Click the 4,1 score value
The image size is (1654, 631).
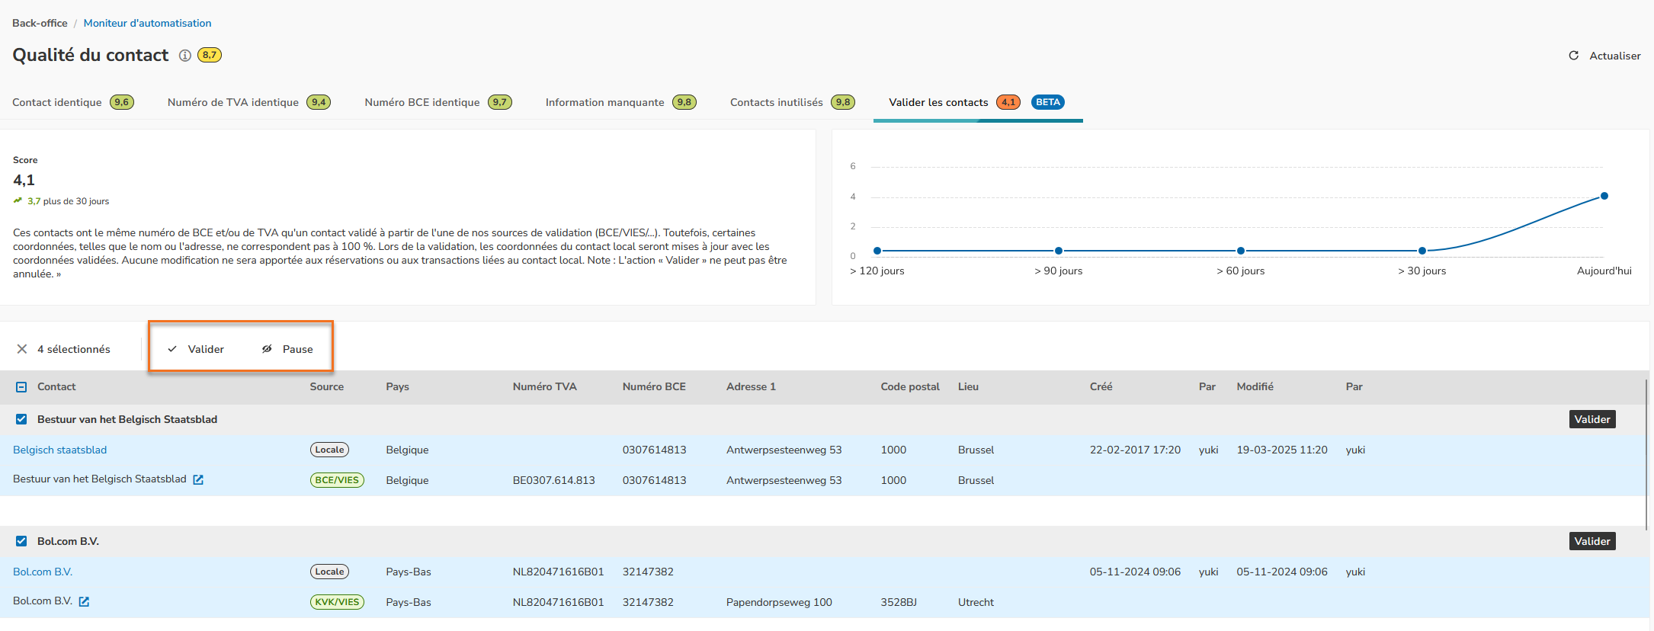[24, 181]
